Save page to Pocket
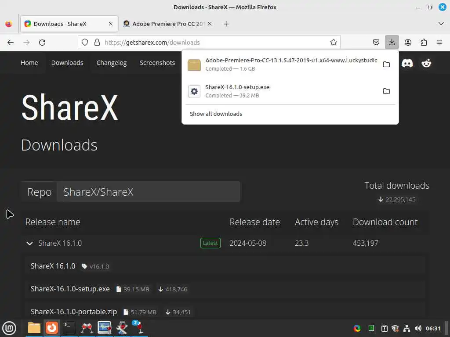The image size is (450, 337). pyautogui.click(x=376, y=43)
